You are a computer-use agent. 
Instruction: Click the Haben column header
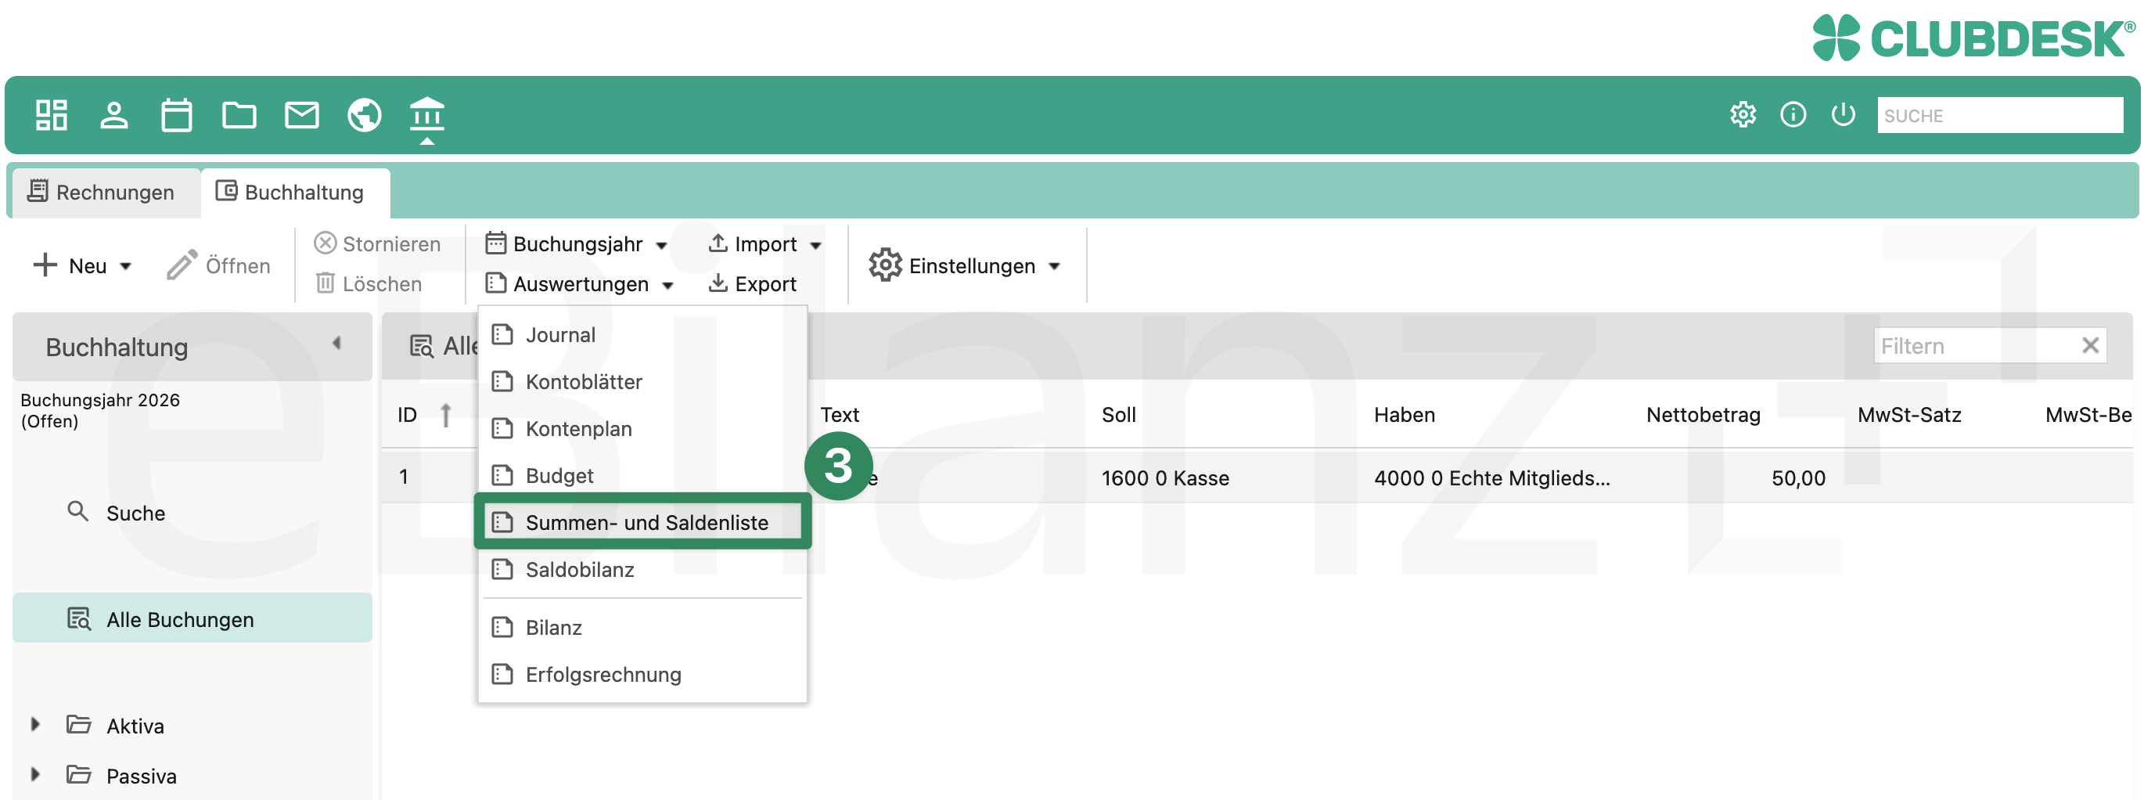pos(1403,415)
